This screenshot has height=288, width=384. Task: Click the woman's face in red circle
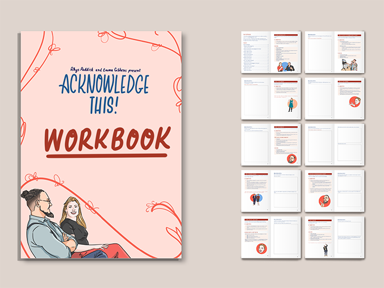click(261, 248)
